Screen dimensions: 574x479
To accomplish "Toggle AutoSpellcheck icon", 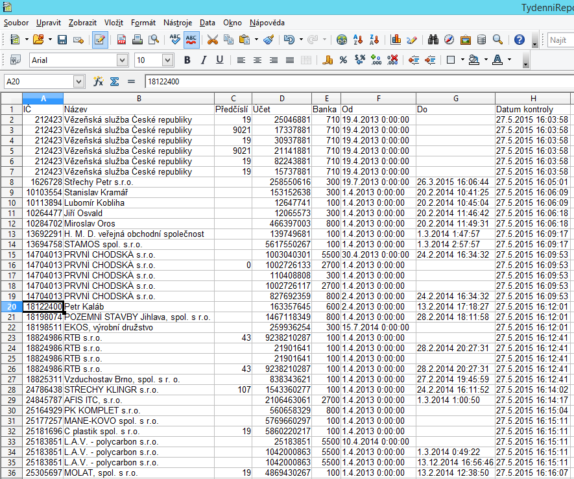I will [191, 39].
